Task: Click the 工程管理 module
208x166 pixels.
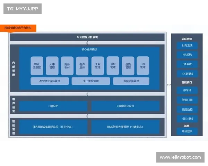Action: point(97,66)
